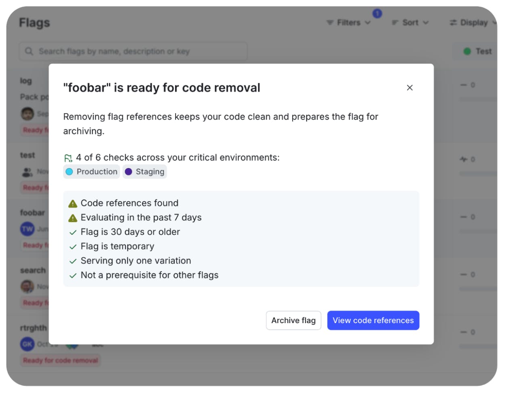Click the Archive flag button

pyautogui.click(x=293, y=320)
